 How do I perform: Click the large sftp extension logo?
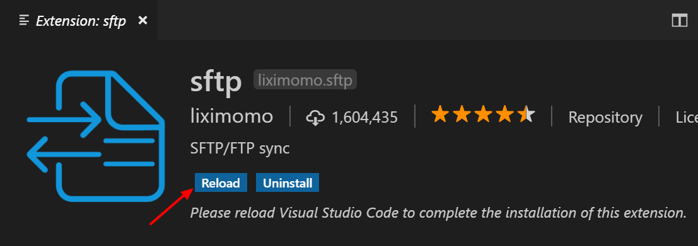coord(96,137)
